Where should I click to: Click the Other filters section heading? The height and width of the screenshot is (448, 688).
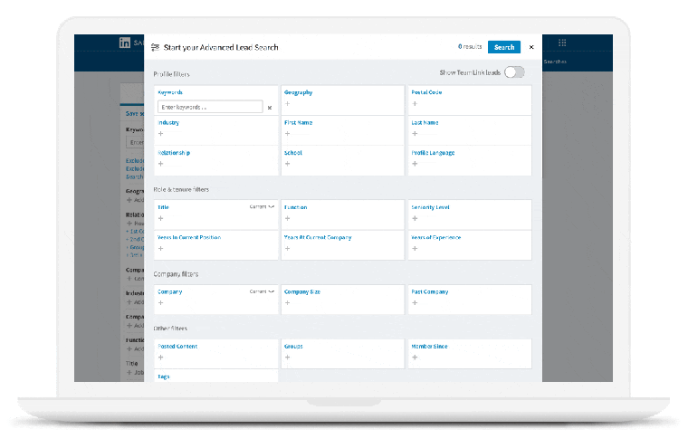(170, 329)
